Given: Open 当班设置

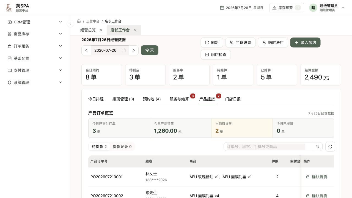Looking at the screenshot, I should pos(241,43).
